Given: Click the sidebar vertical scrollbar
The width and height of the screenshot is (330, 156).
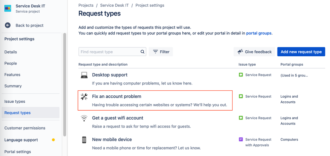Looking at the screenshot, I should [x=65, y=83].
